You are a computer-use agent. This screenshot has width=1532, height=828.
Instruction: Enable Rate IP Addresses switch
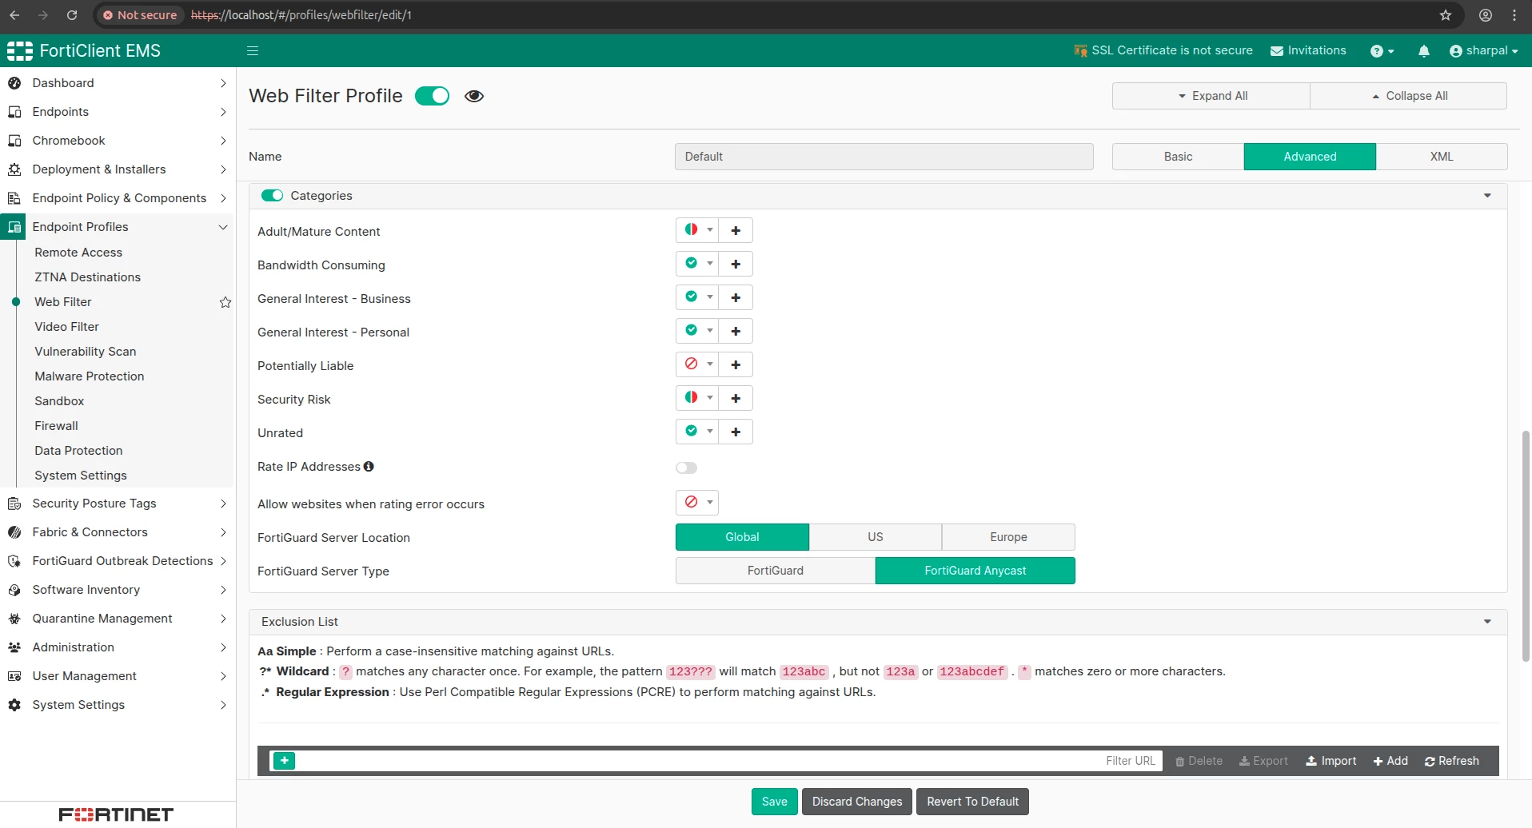(686, 468)
